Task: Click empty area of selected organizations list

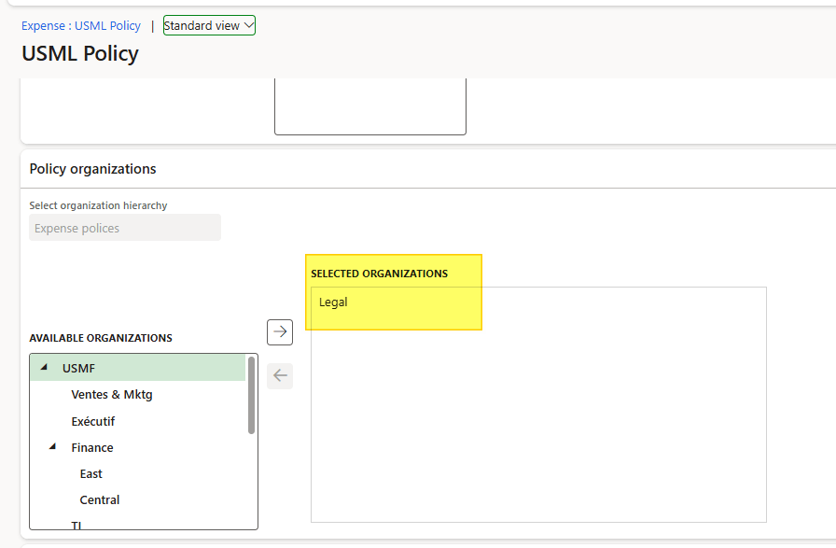Action: 537,420
